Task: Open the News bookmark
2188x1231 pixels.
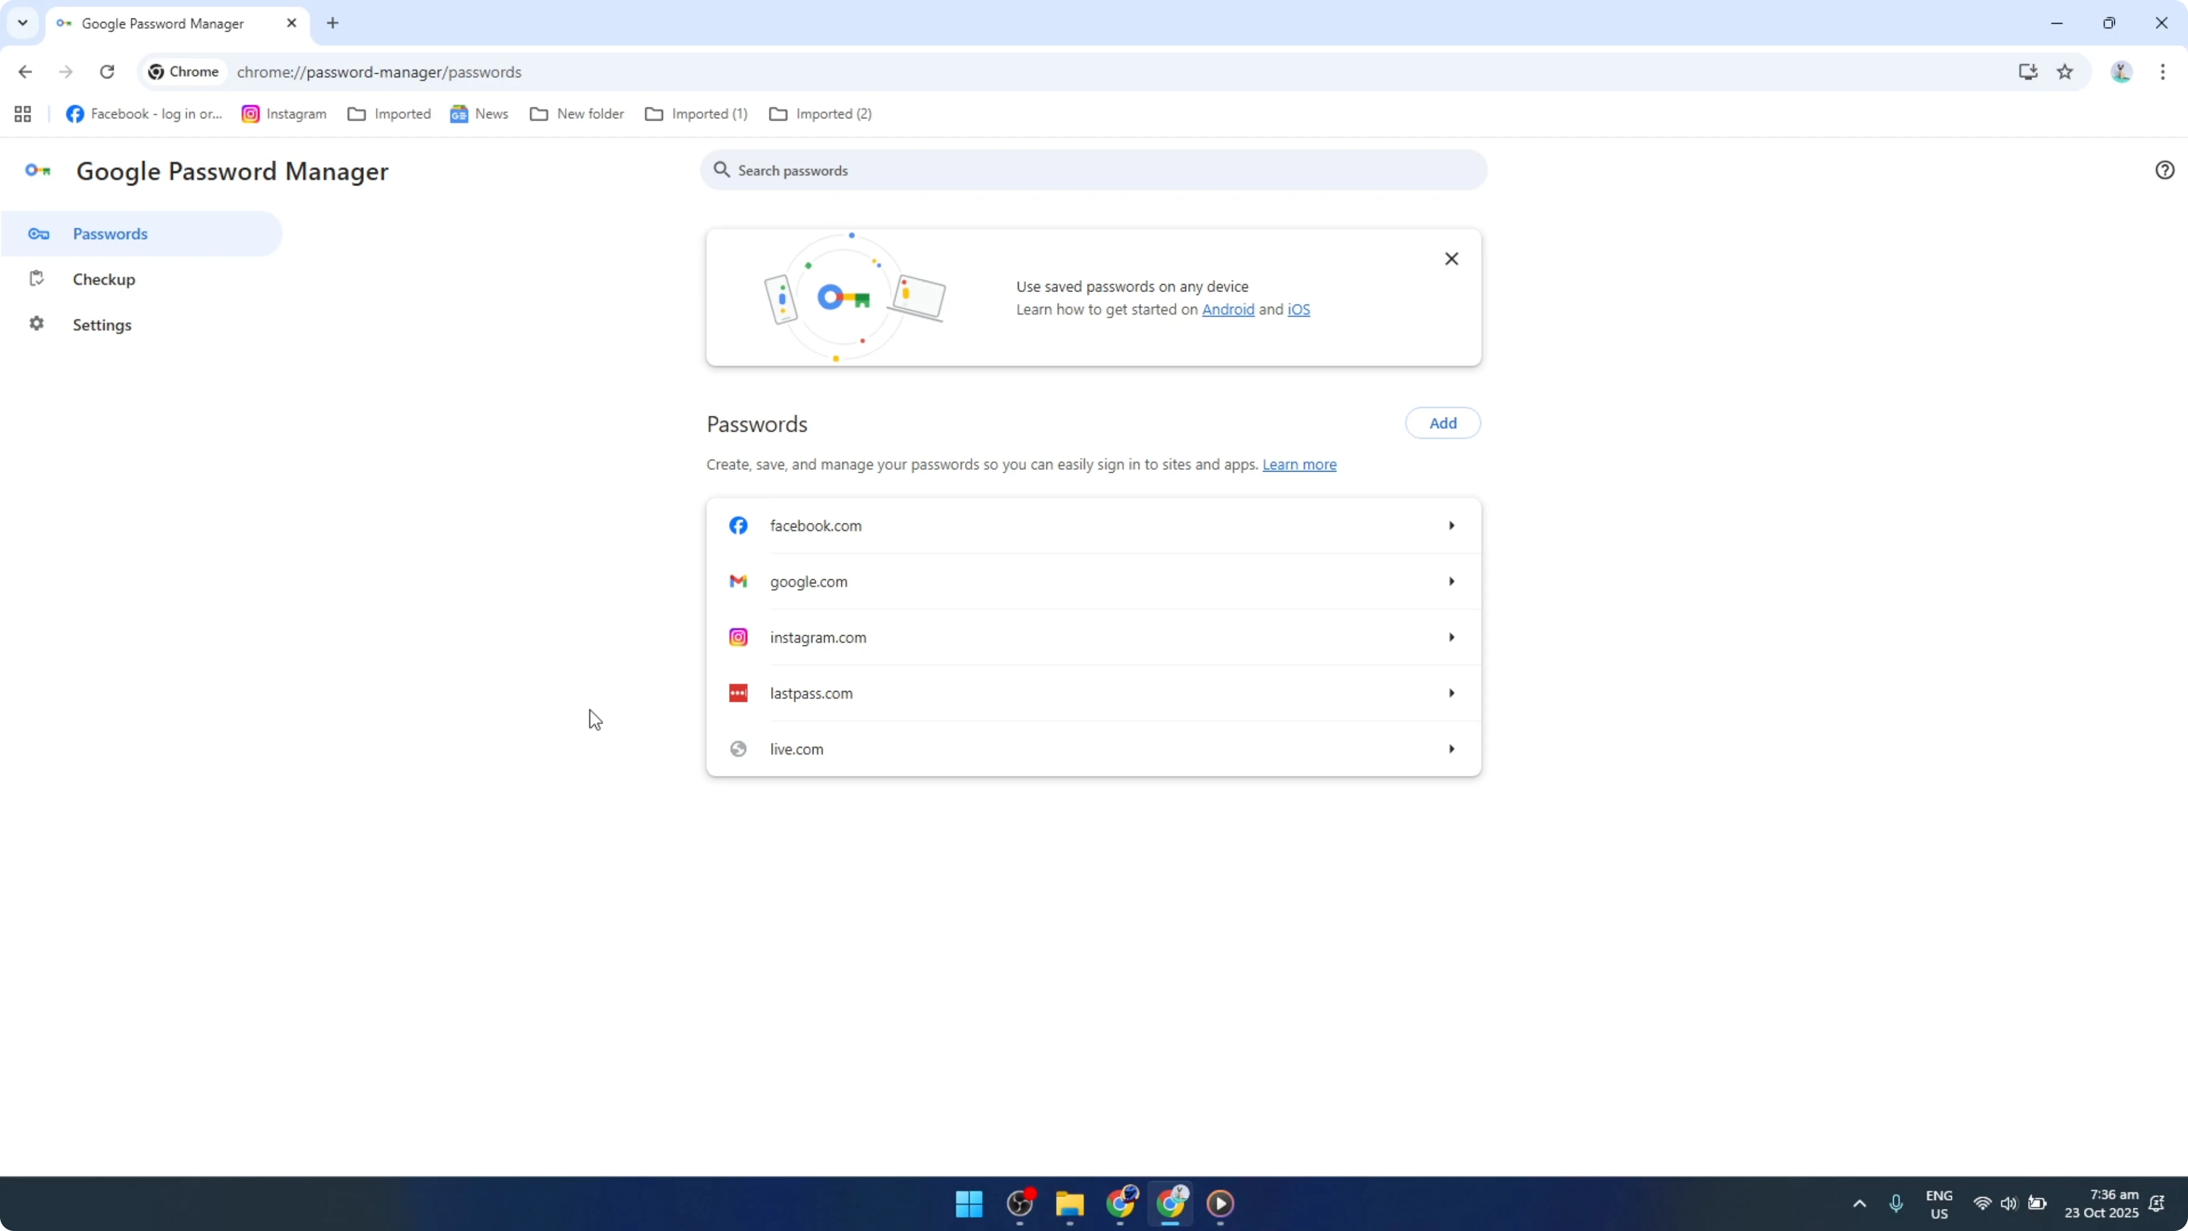Action: 479,114
